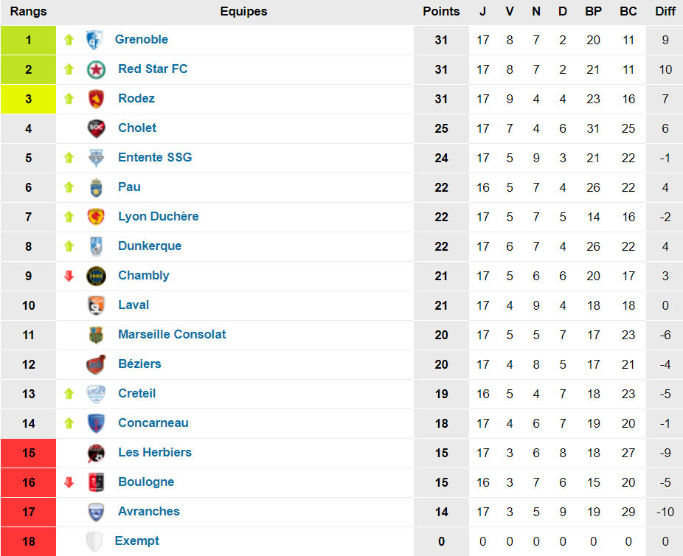Image resolution: width=683 pixels, height=556 pixels.
Task: Follow the Concarneau team link
Action: pyautogui.click(x=153, y=423)
